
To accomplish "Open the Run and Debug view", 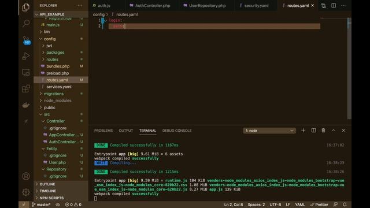I will pyautogui.click(x=25, y=56).
